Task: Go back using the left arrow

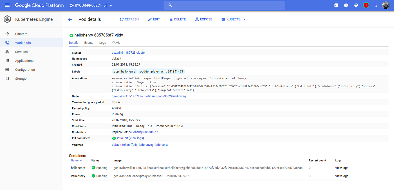Action: [x=70, y=19]
